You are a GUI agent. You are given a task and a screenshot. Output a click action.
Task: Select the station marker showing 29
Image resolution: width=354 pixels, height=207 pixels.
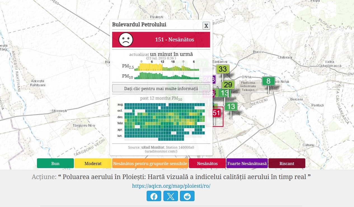pos(228,85)
